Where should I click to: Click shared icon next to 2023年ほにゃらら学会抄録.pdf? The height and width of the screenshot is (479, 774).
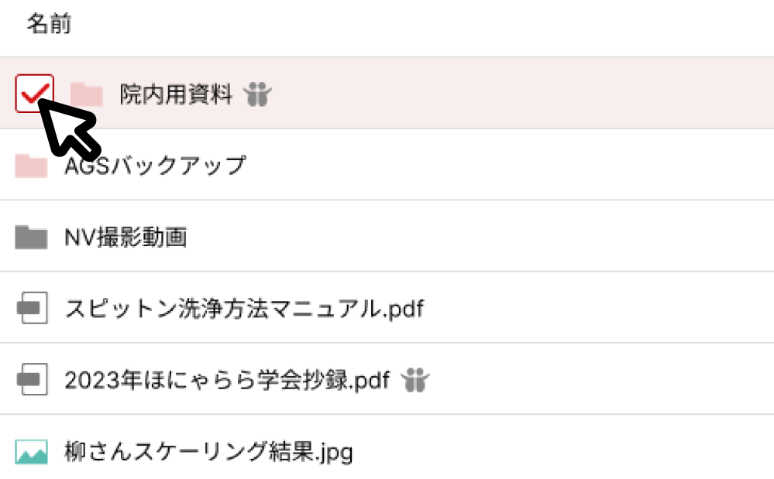415,380
